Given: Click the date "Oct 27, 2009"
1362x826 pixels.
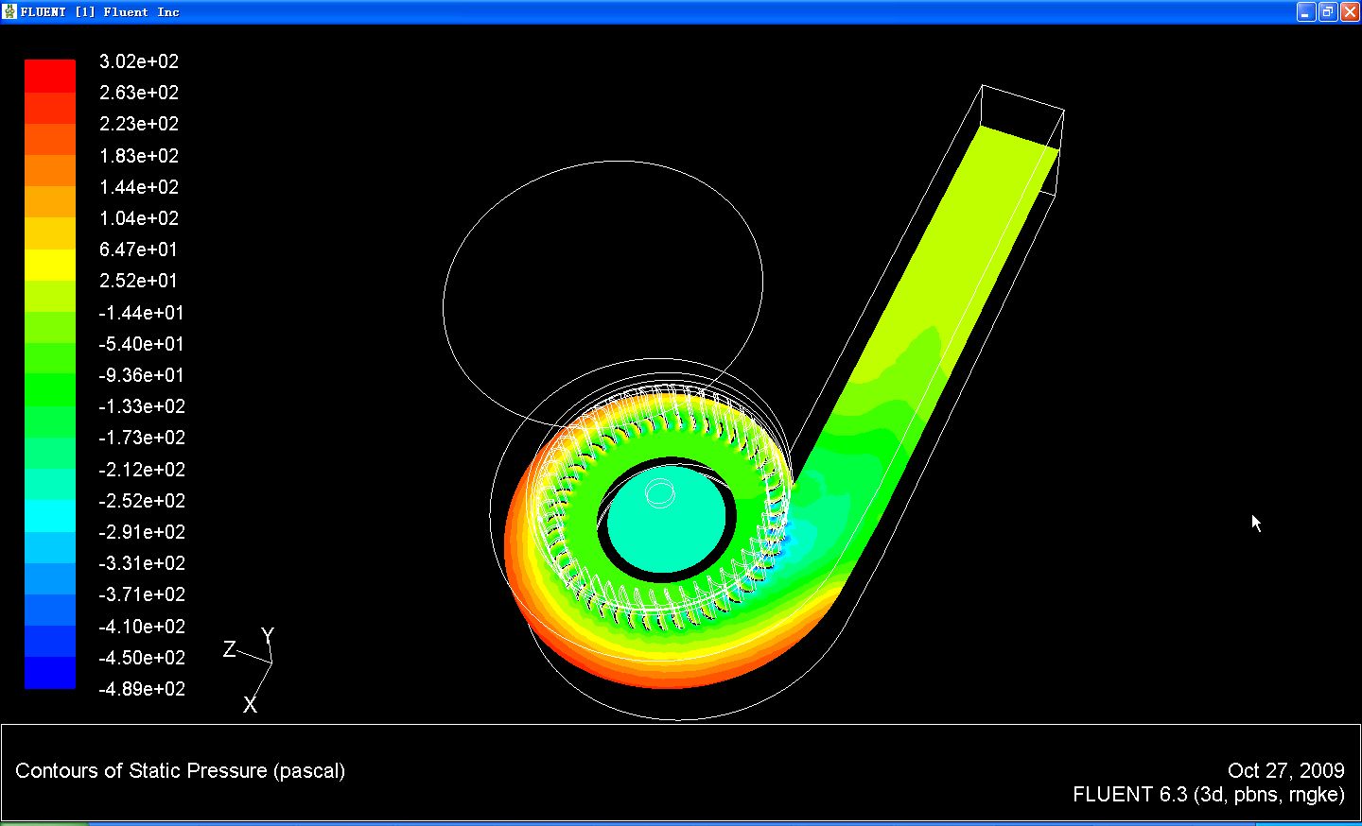Looking at the screenshot, I should click(x=1286, y=771).
